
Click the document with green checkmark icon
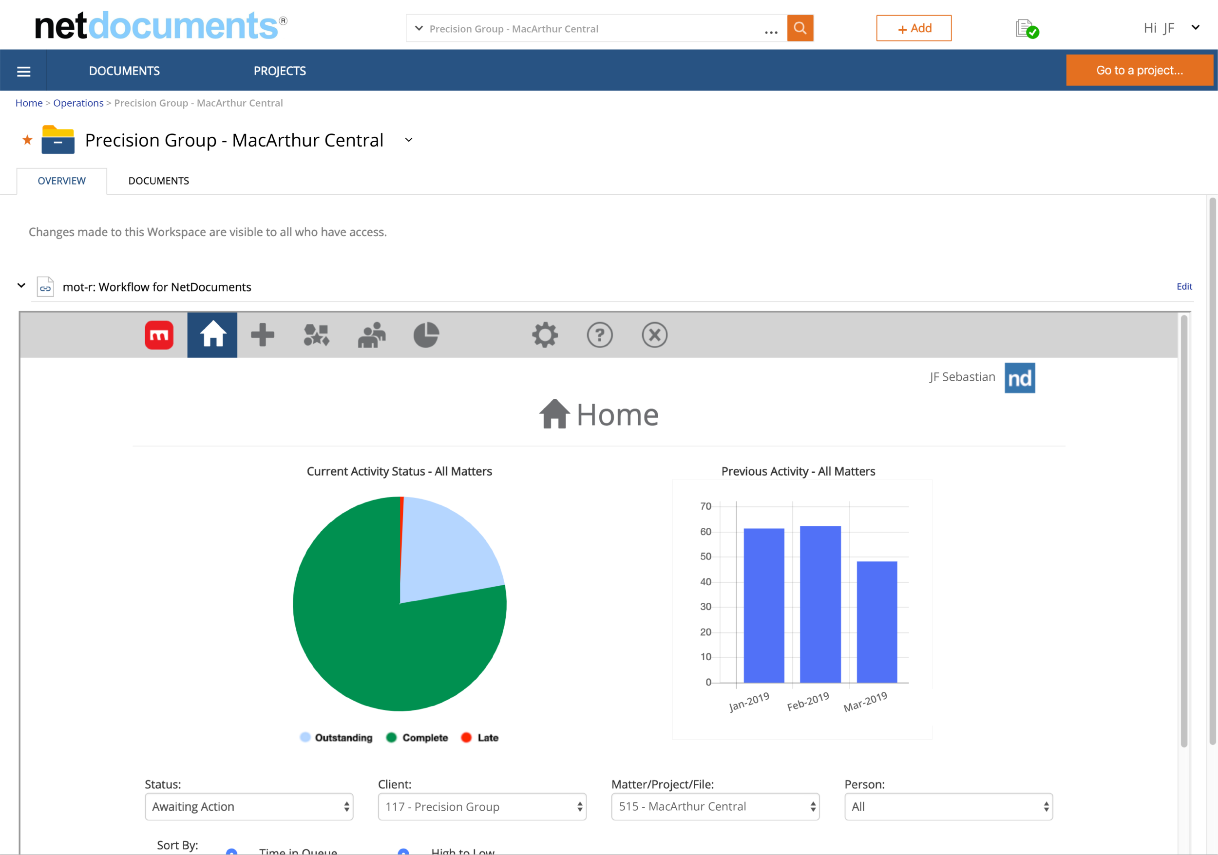click(1027, 29)
